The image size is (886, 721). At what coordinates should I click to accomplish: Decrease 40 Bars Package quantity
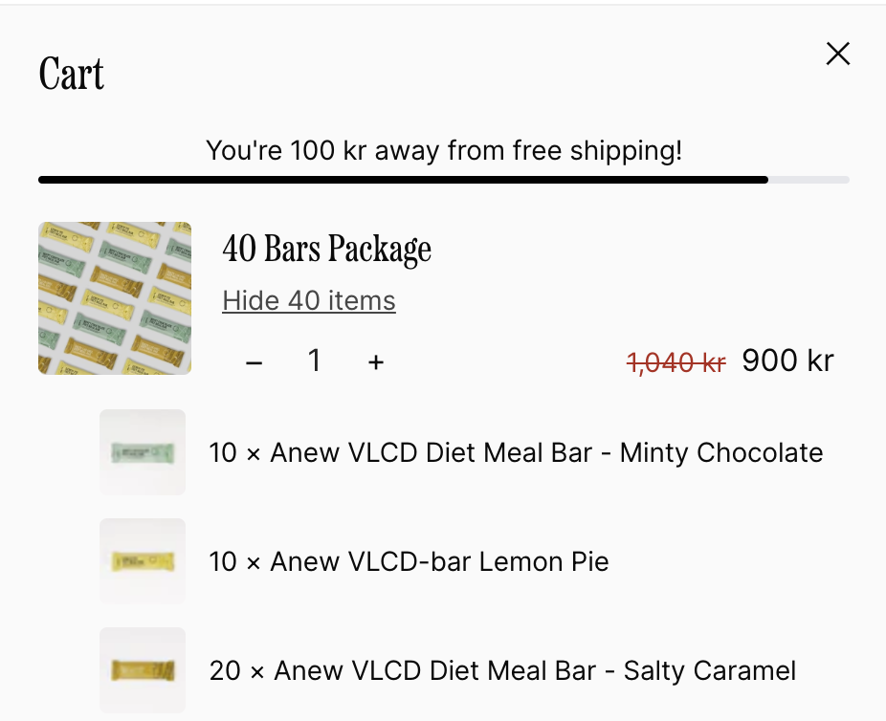pyautogui.click(x=255, y=361)
